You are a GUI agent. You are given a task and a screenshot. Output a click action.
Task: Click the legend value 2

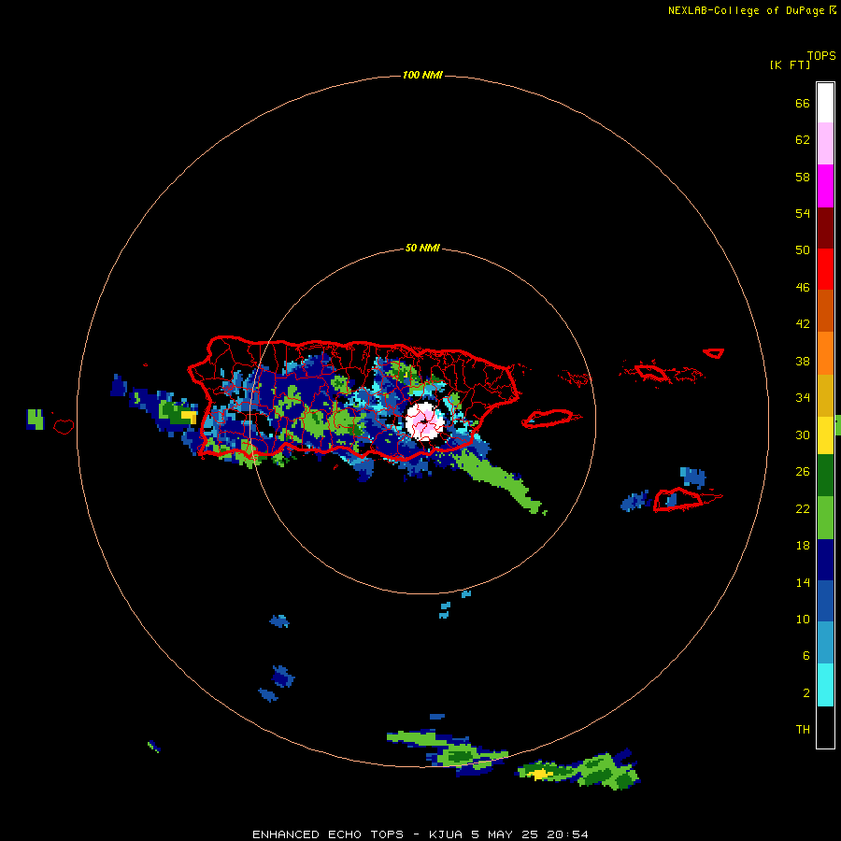tap(806, 693)
